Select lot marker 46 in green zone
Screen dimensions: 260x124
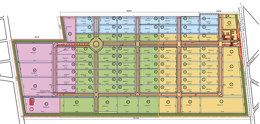(120, 87)
